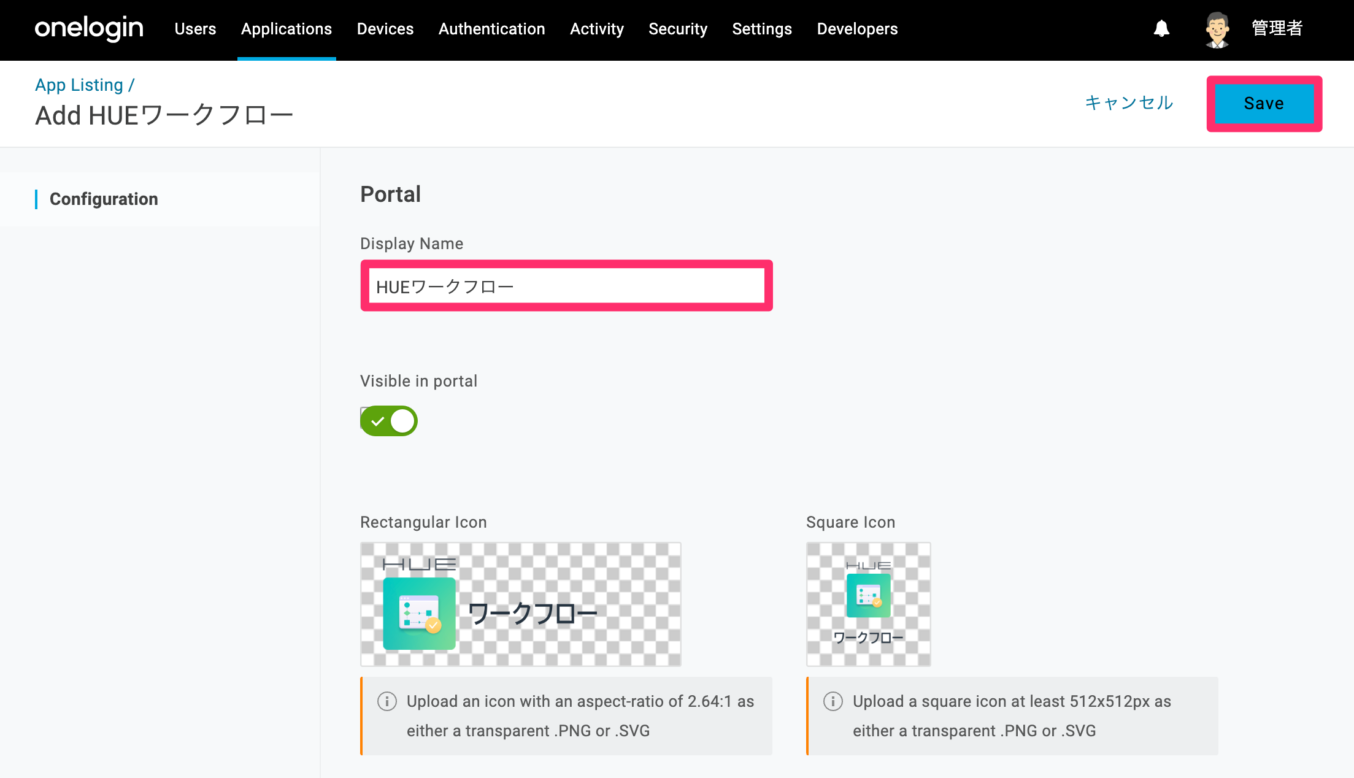Click the info icon beside the square icon hint

pos(833,701)
